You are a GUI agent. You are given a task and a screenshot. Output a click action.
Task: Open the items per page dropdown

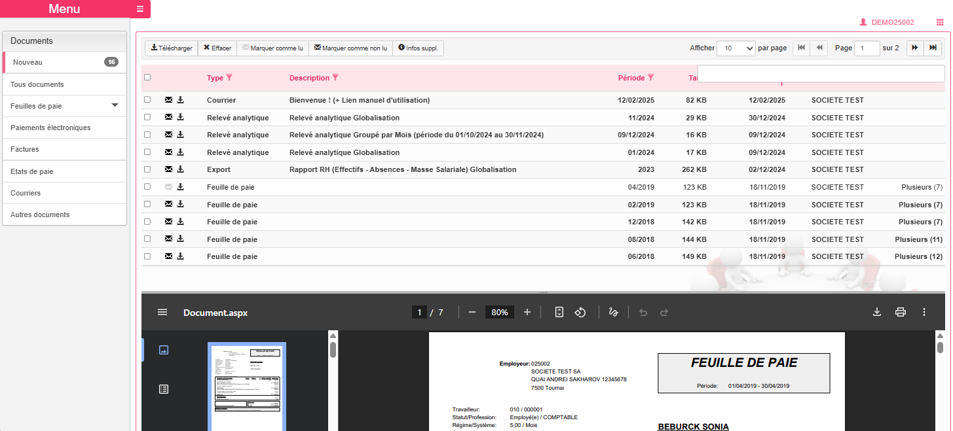tap(736, 48)
